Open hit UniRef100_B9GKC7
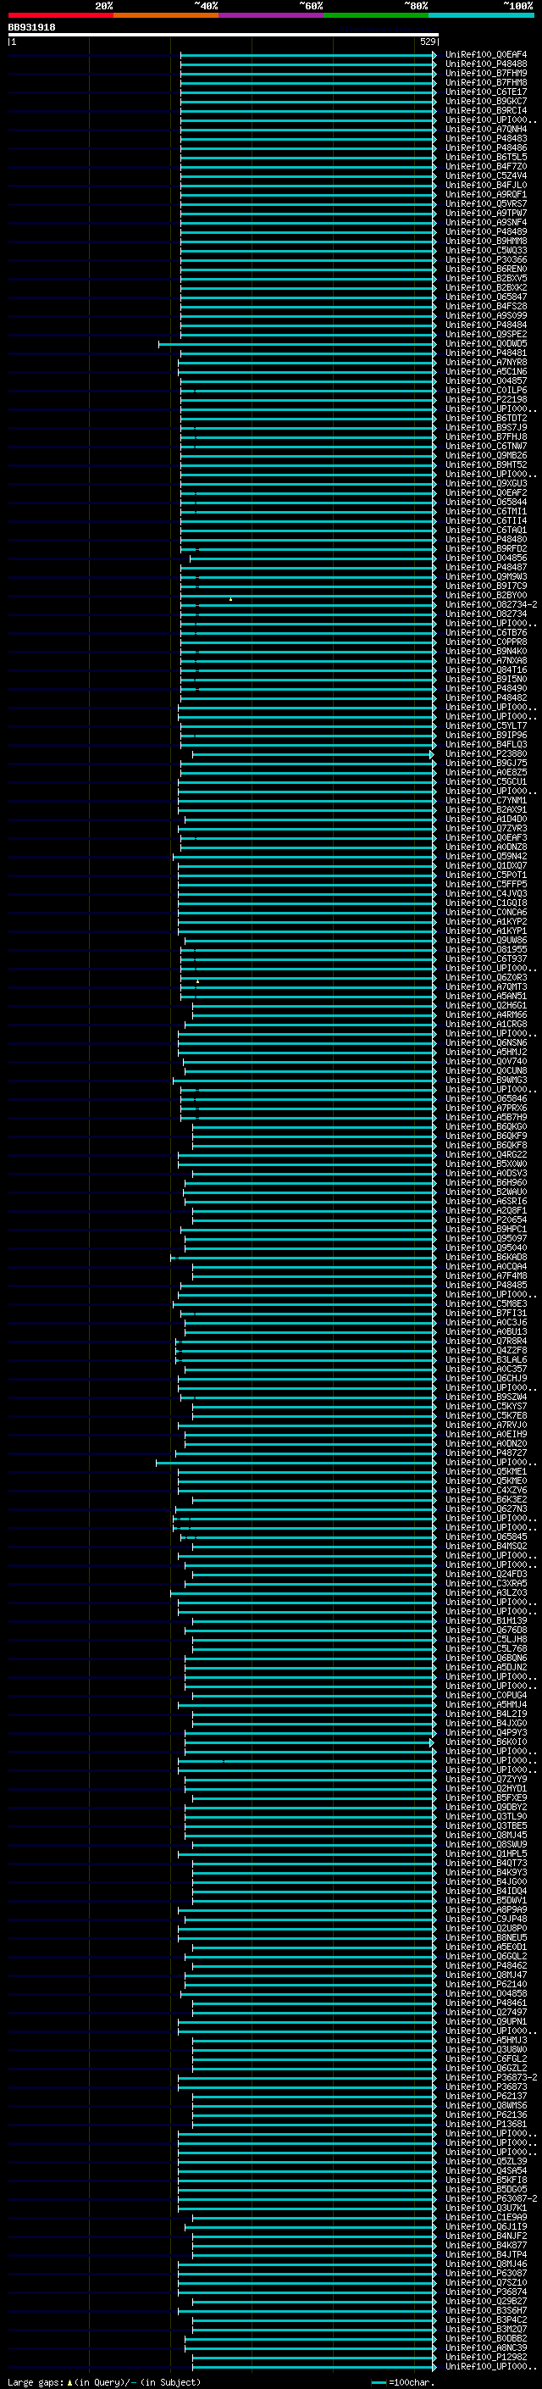This screenshot has height=2389, width=542. click(485, 101)
